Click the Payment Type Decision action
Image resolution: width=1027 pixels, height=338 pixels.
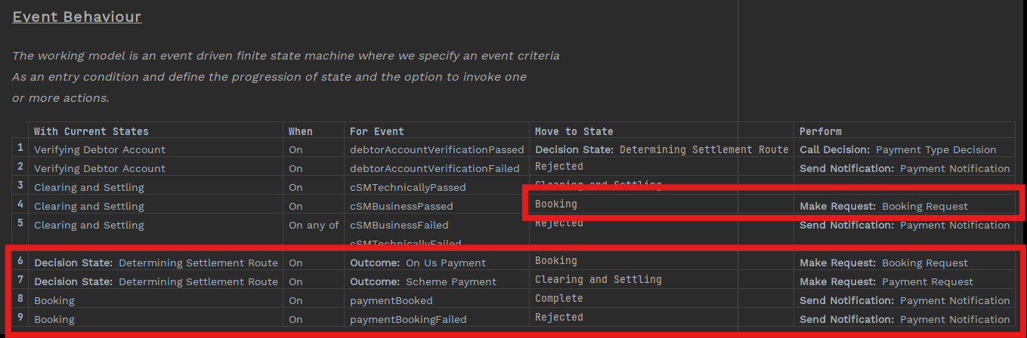coord(936,149)
